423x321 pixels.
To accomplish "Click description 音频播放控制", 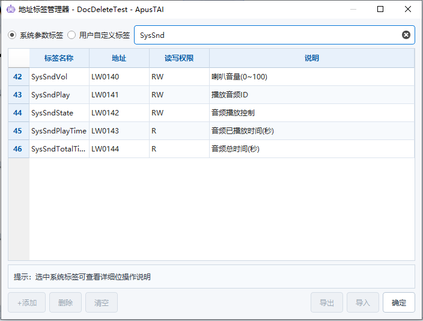I will pos(312,113).
